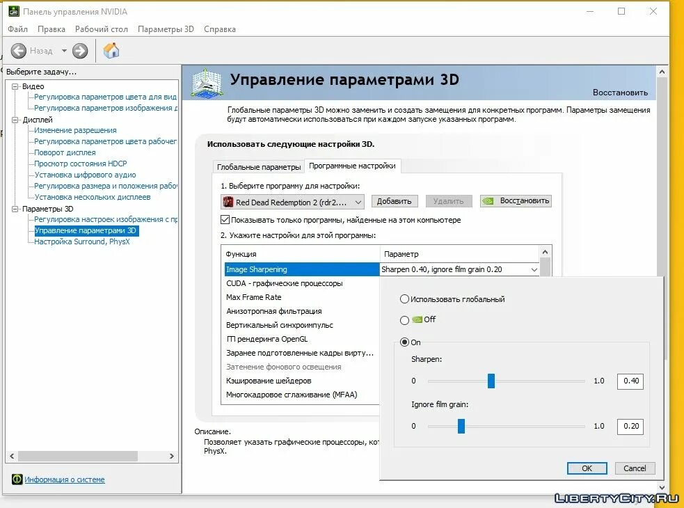Open the File menu (Файл)

point(18,29)
